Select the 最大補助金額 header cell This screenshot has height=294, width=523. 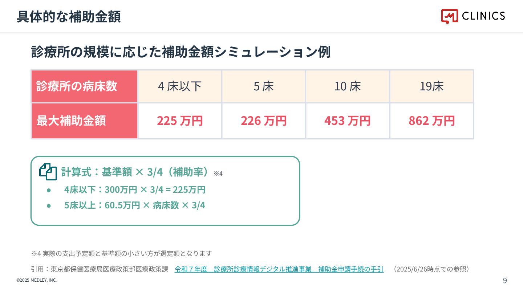pos(84,121)
